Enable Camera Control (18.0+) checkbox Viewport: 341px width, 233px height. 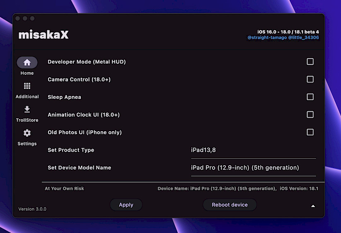tap(310, 79)
